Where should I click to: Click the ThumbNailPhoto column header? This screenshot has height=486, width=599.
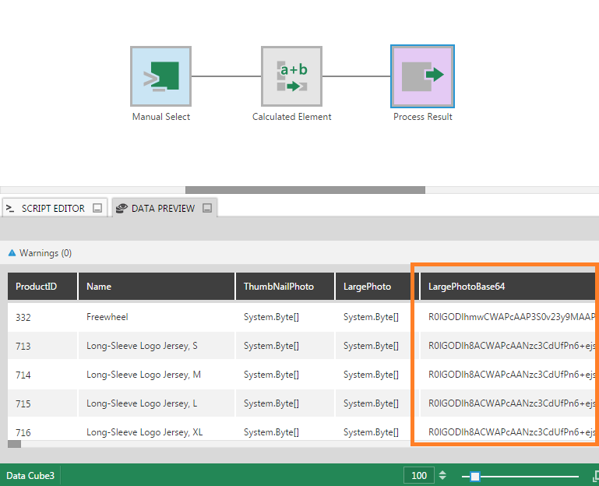coord(278,287)
